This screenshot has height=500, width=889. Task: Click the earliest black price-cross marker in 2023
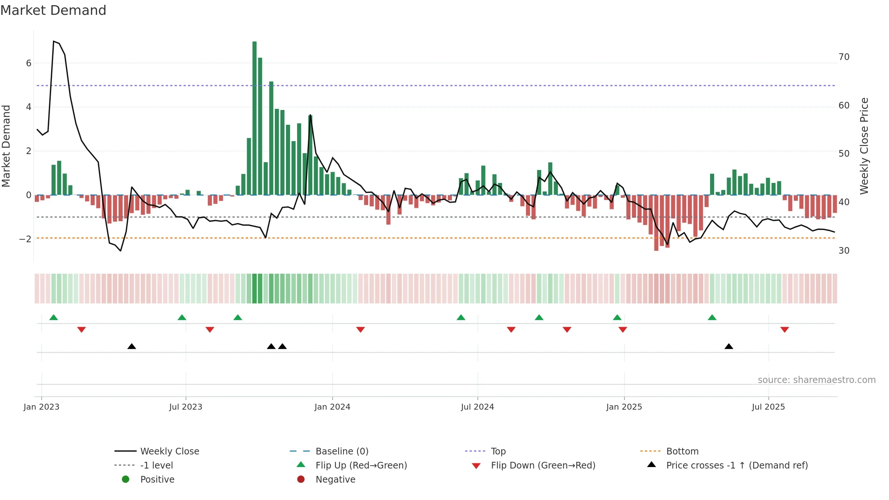[x=131, y=346]
